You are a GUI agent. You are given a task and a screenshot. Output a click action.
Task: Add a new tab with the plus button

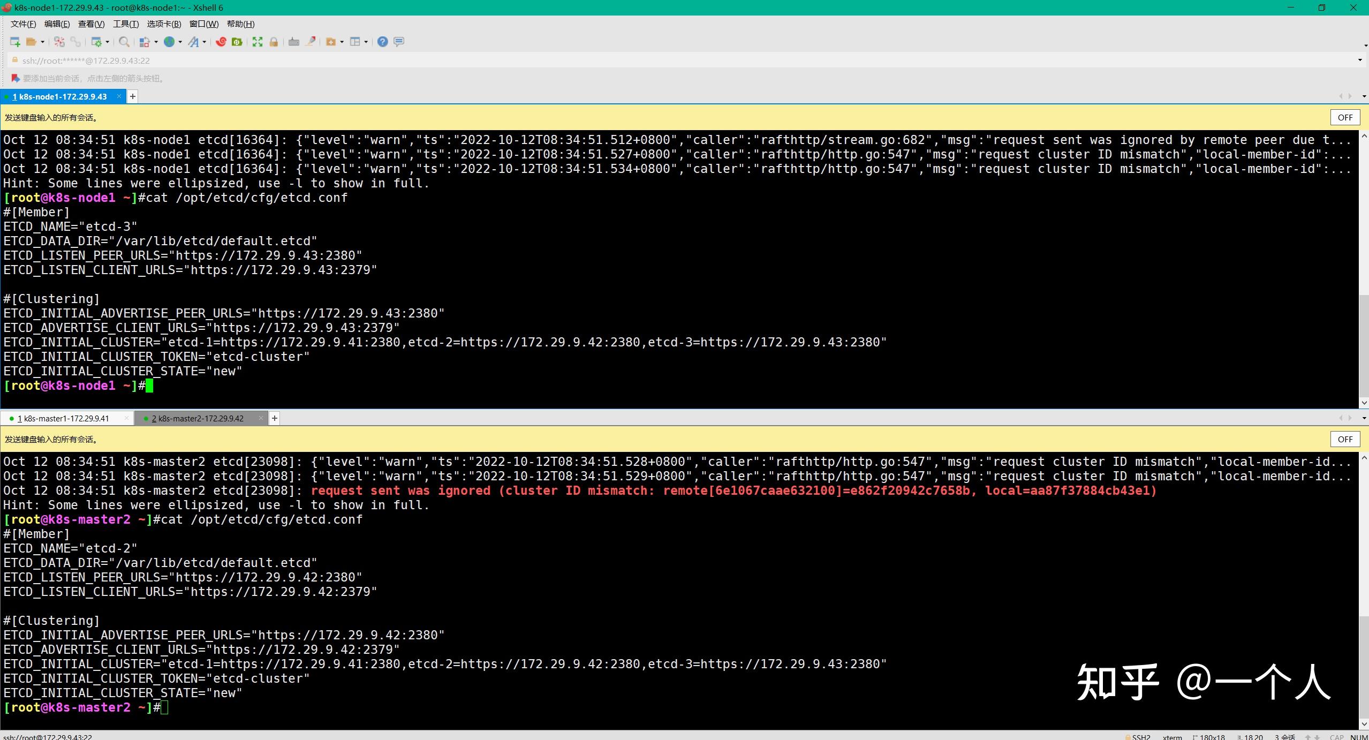[x=132, y=96]
